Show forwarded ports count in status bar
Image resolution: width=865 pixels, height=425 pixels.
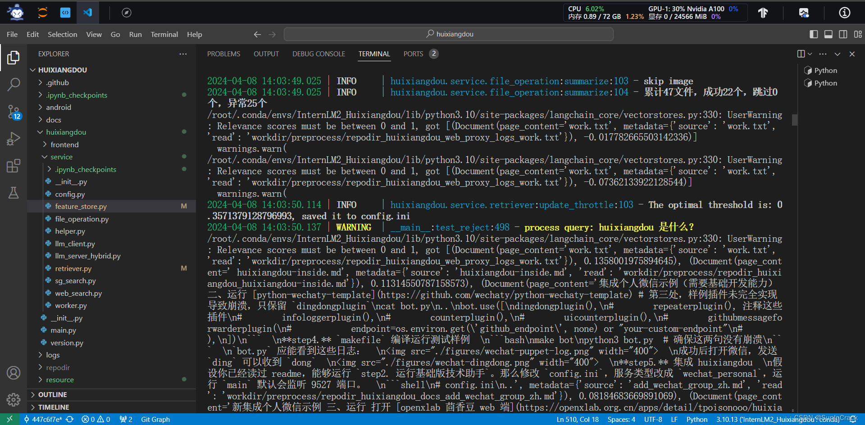click(x=126, y=419)
